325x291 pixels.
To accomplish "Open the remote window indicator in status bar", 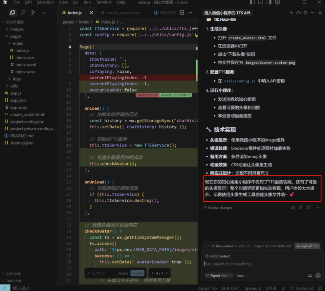I will (5, 288).
